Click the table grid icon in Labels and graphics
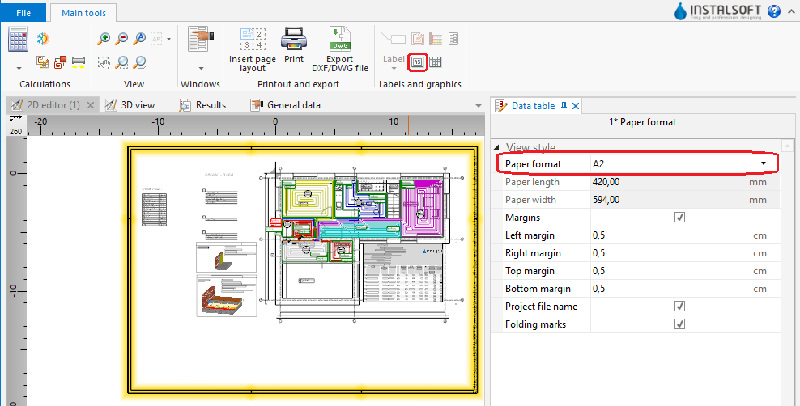The height and width of the screenshot is (406, 800). (x=436, y=61)
